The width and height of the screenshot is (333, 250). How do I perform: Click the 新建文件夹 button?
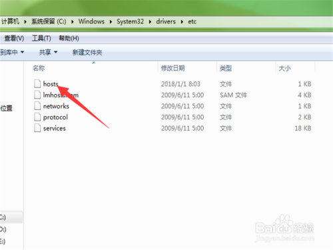(x=87, y=53)
